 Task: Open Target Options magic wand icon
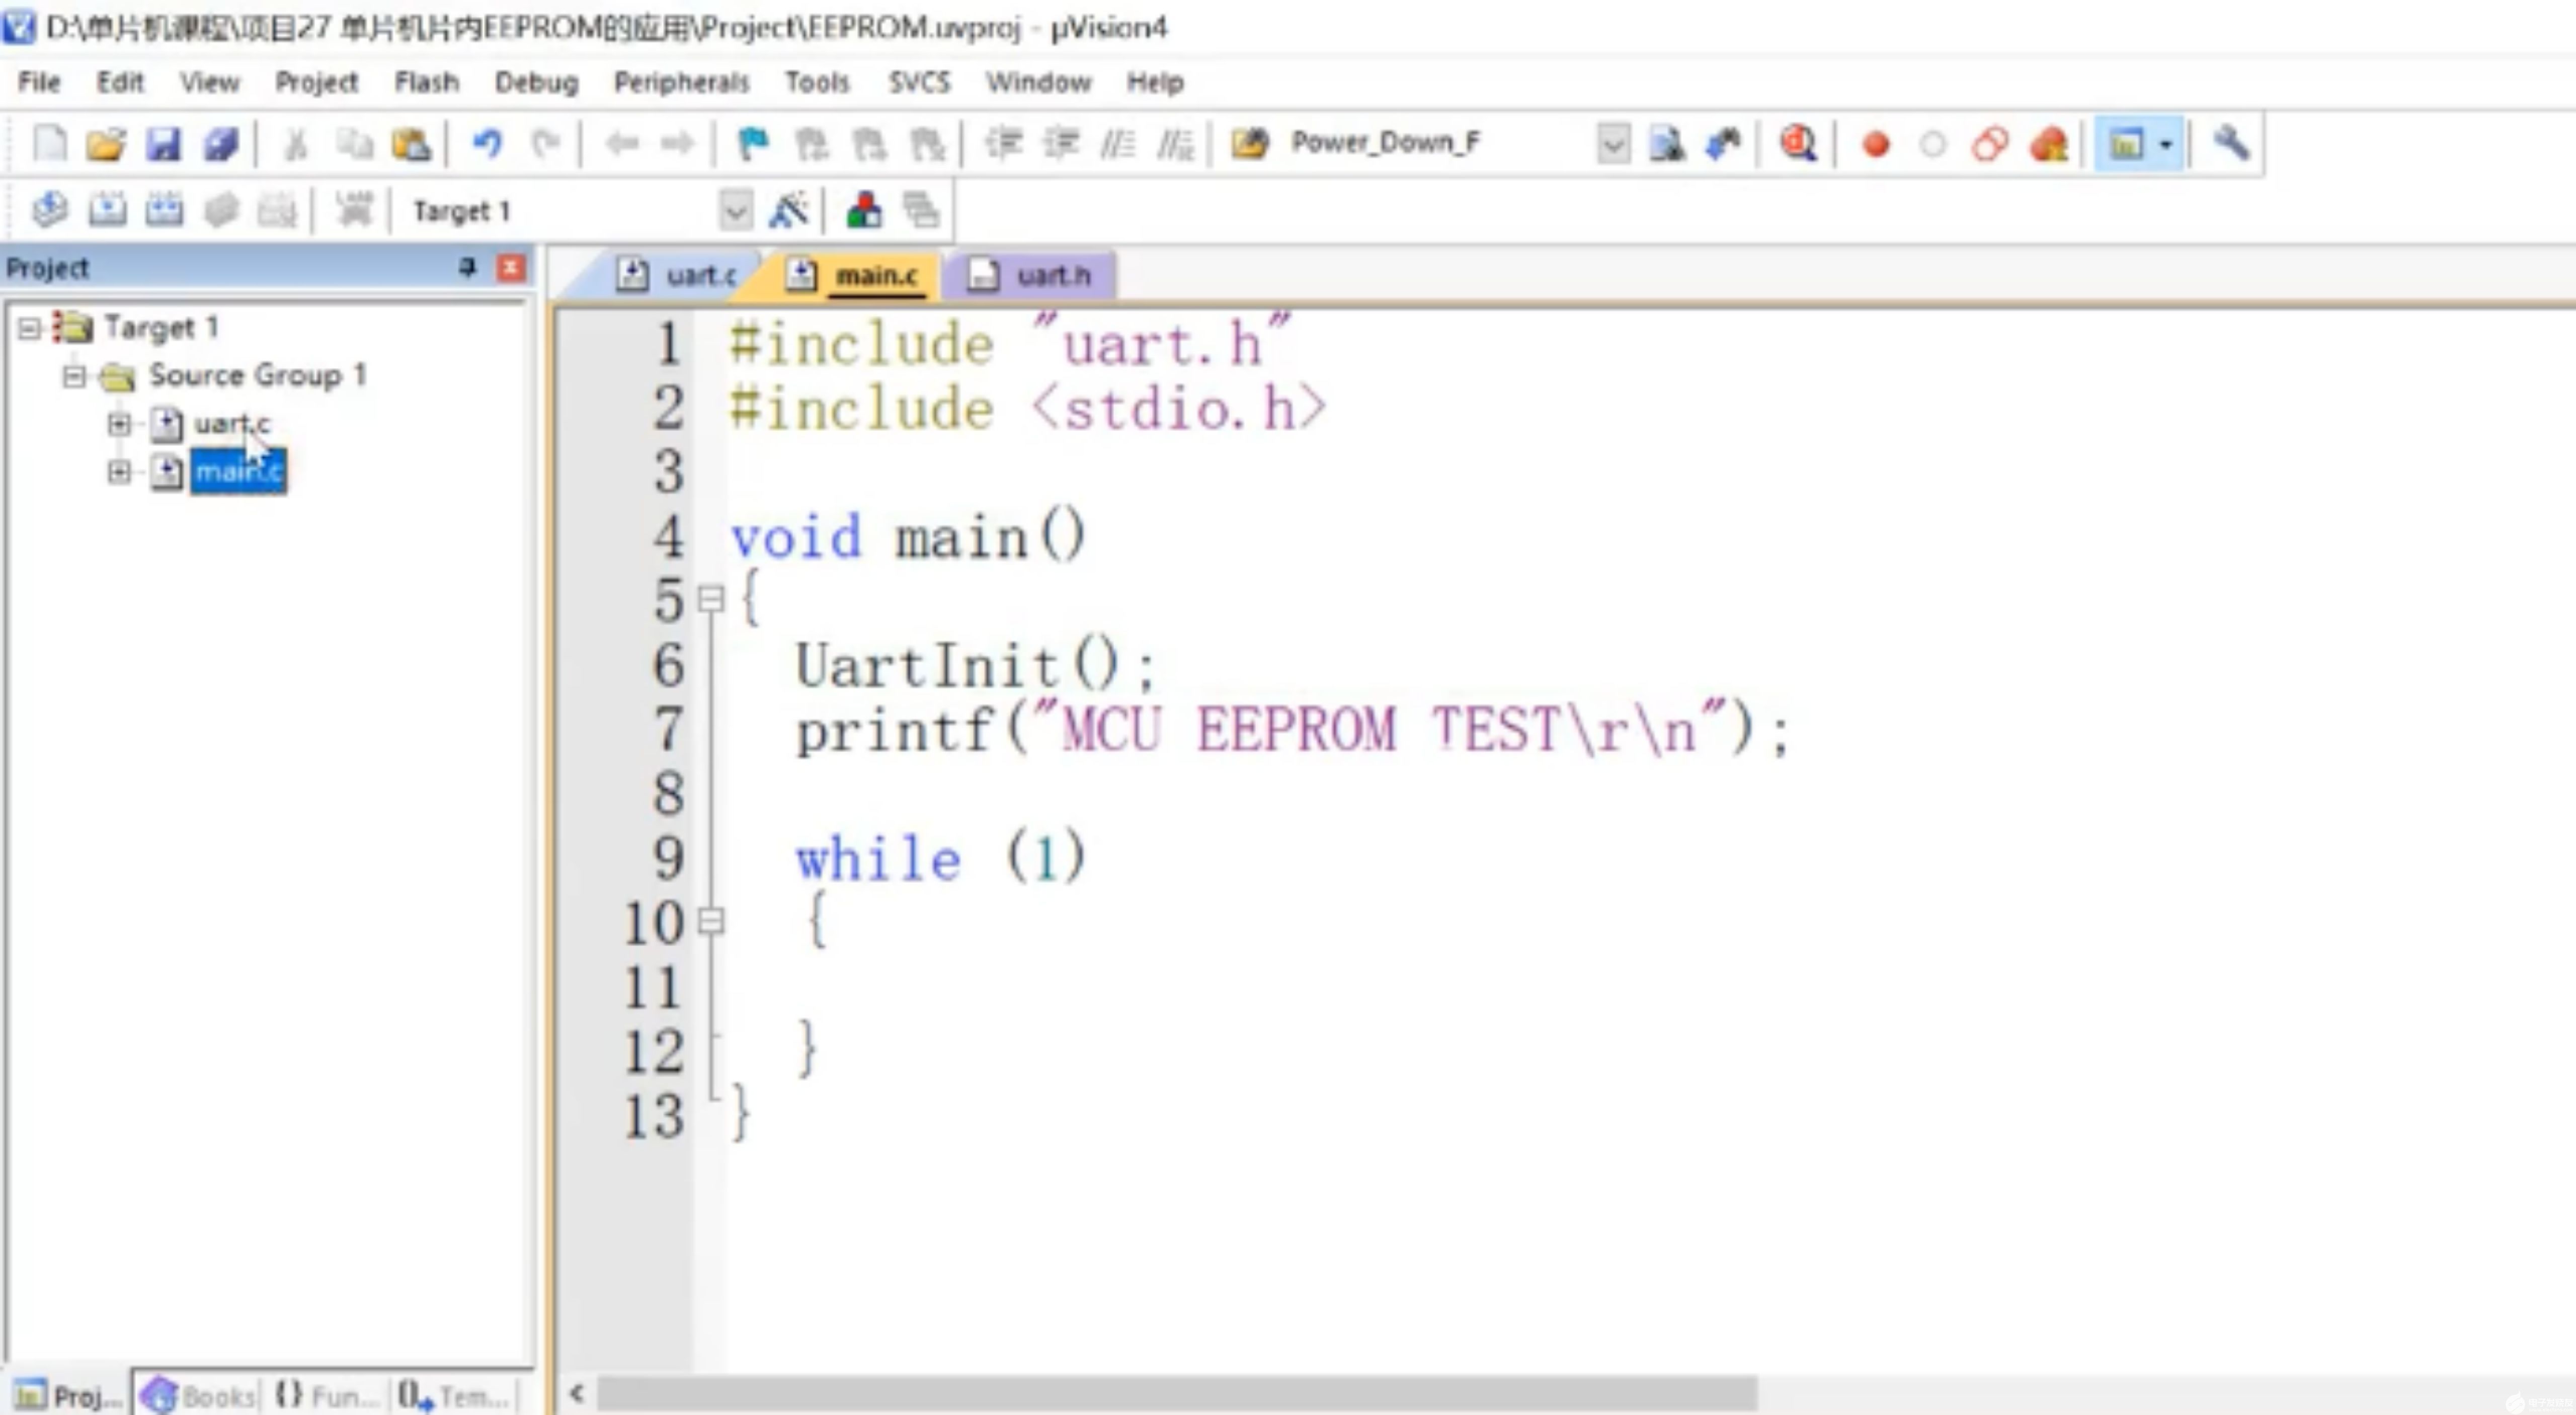[788, 210]
